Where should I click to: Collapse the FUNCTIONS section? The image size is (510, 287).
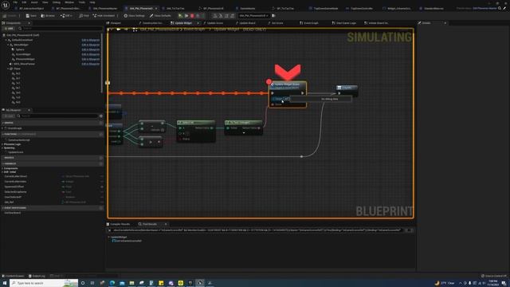3,134
